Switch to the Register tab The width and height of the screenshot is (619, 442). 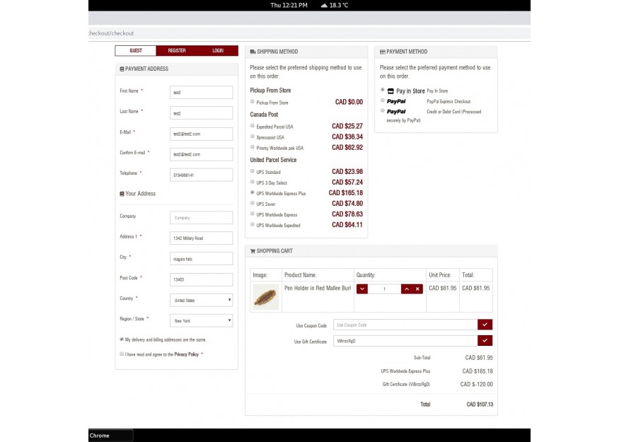click(x=177, y=51)
